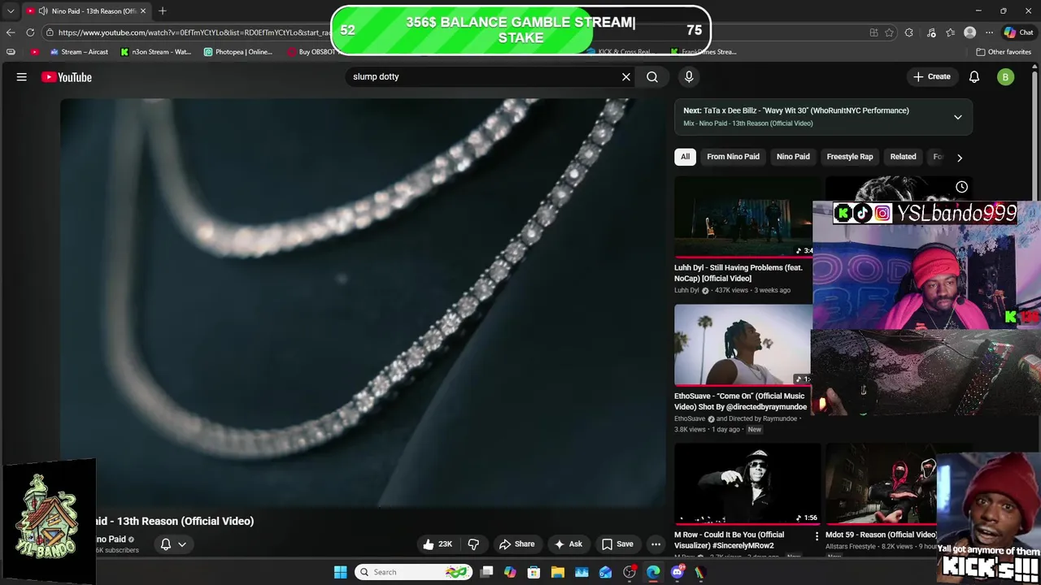Viewport: 1041px width, 585px height.
Task: Open the Windows Start menu
Action: pyautogui.click(x=340, y=572)
